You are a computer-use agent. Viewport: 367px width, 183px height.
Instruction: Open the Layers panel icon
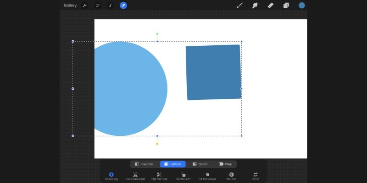(x=286, y=5)
